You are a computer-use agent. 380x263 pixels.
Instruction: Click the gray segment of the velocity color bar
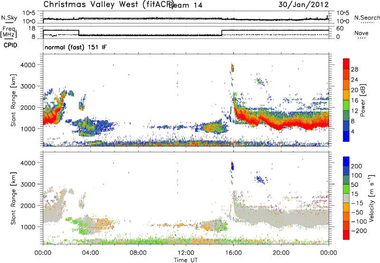(346, 198)
